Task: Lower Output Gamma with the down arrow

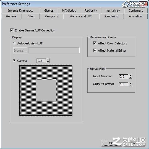Action: pyautogui.click(x=130, y=85)
